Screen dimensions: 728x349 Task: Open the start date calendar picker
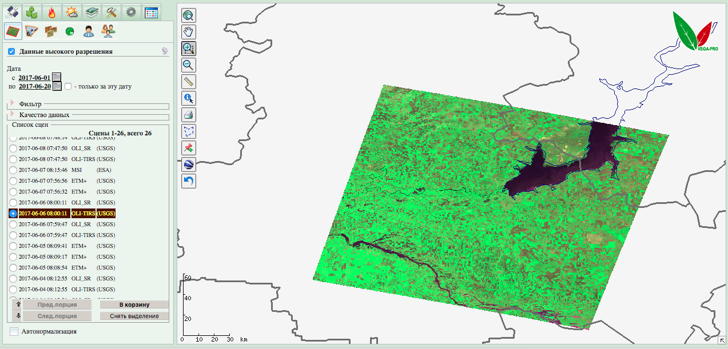(56, 77)
